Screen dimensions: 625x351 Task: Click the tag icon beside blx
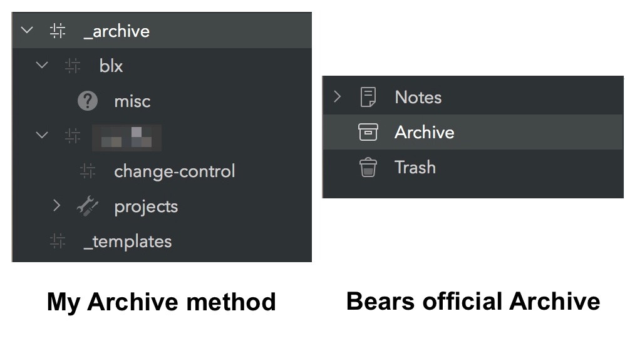73,65
